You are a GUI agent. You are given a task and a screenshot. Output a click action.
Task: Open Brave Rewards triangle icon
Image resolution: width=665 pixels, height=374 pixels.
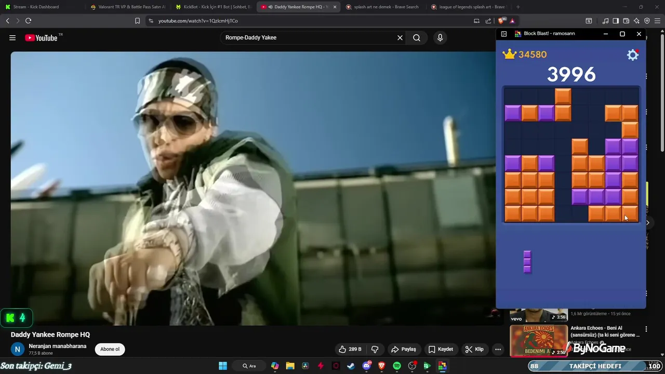point(512,21)
